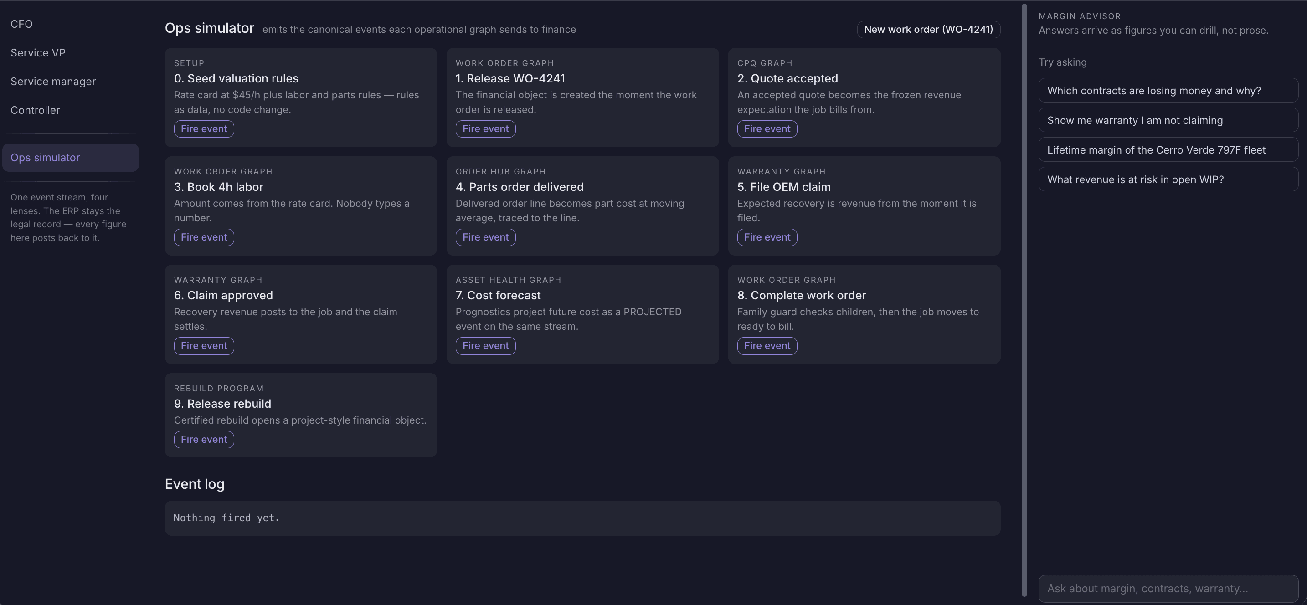1307x605 pixels.
Task: Click the 'Nothing fired yet.' log entry
Action: tap(226, 518)
